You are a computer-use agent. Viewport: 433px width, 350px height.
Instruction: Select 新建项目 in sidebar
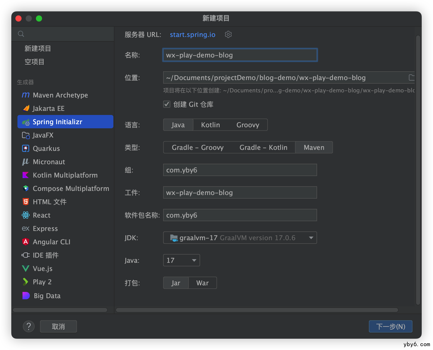coord(38,48)
